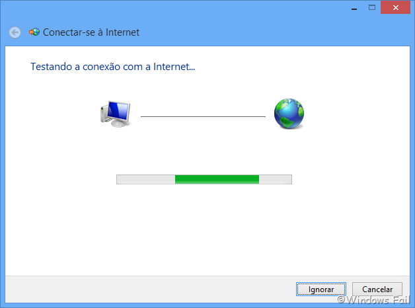Click the Ignorar button
Screen dimensions: 415x308
pyautogui.click(x=321, y=289)
